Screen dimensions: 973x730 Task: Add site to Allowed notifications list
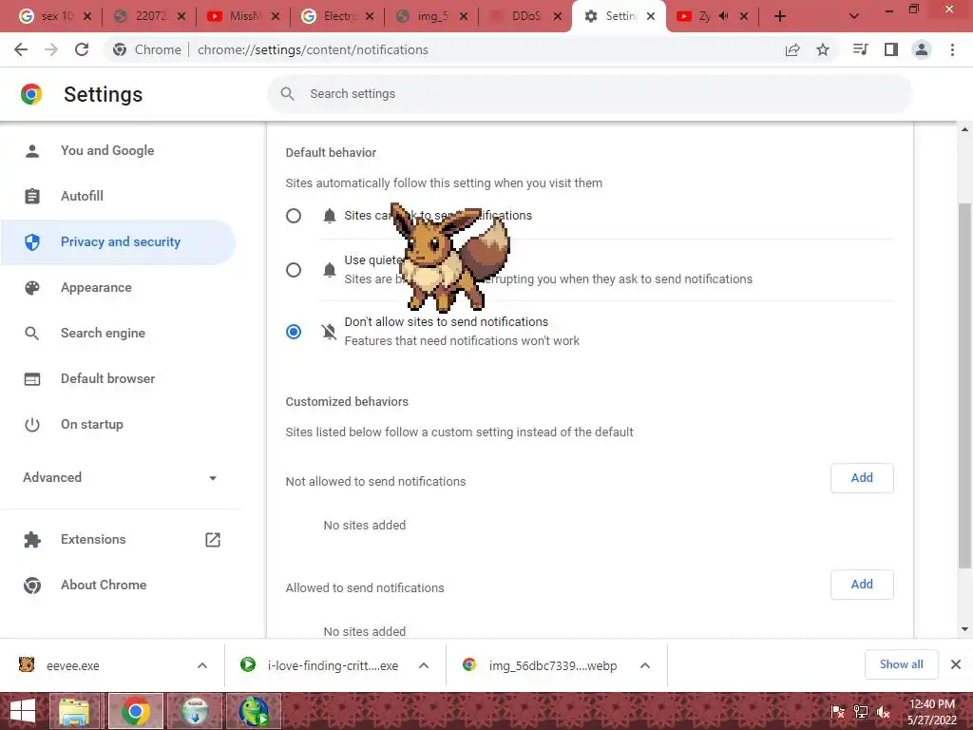click(x=862, y=585)
